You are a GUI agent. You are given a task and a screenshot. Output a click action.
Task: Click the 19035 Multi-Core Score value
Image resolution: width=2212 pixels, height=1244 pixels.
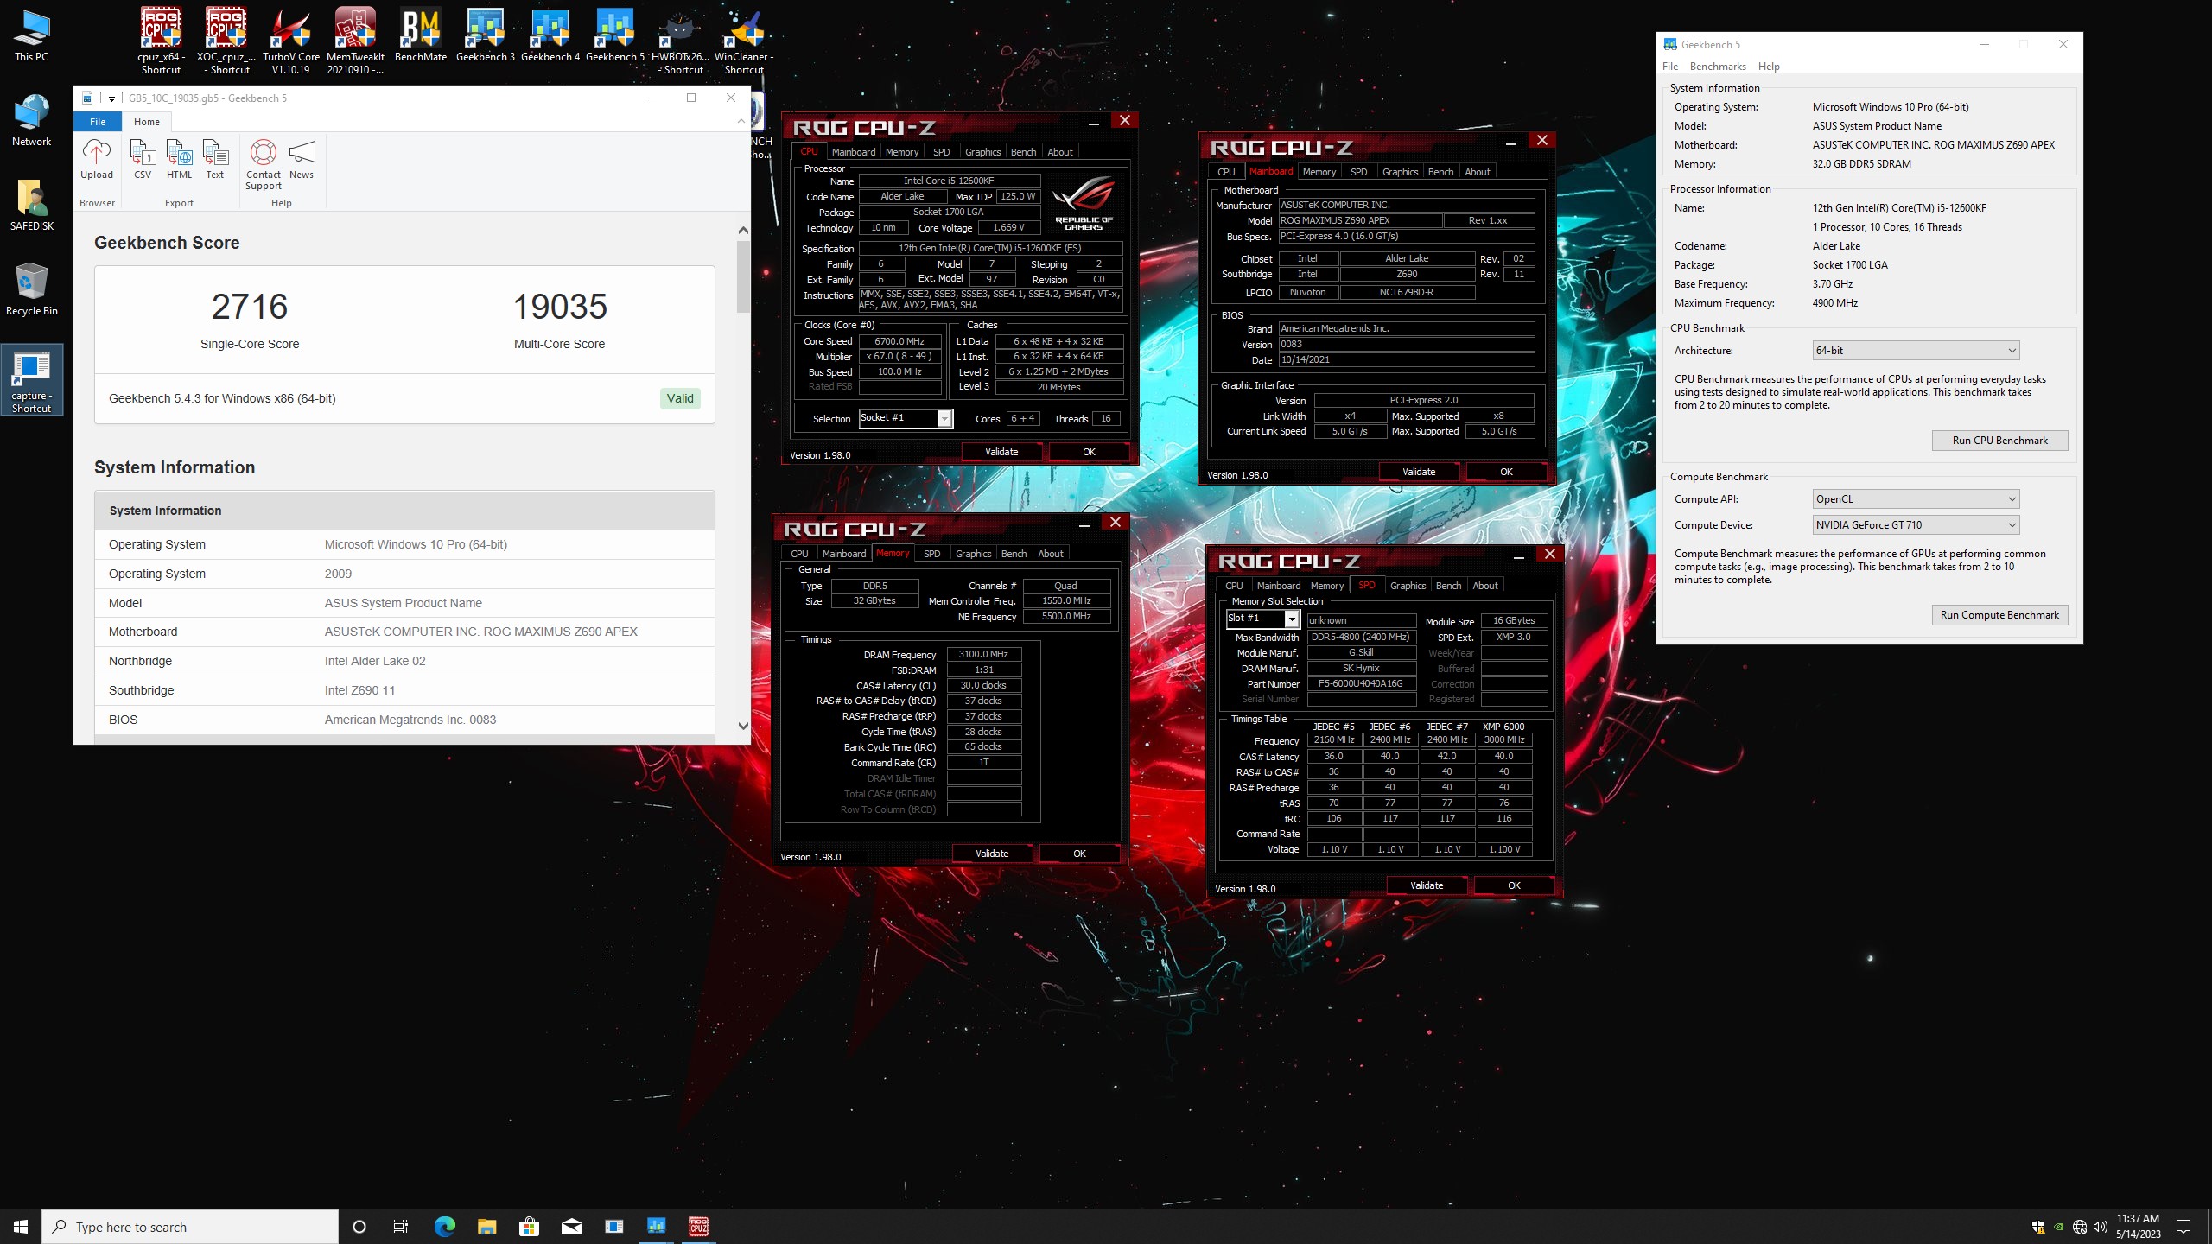(560, 307)
